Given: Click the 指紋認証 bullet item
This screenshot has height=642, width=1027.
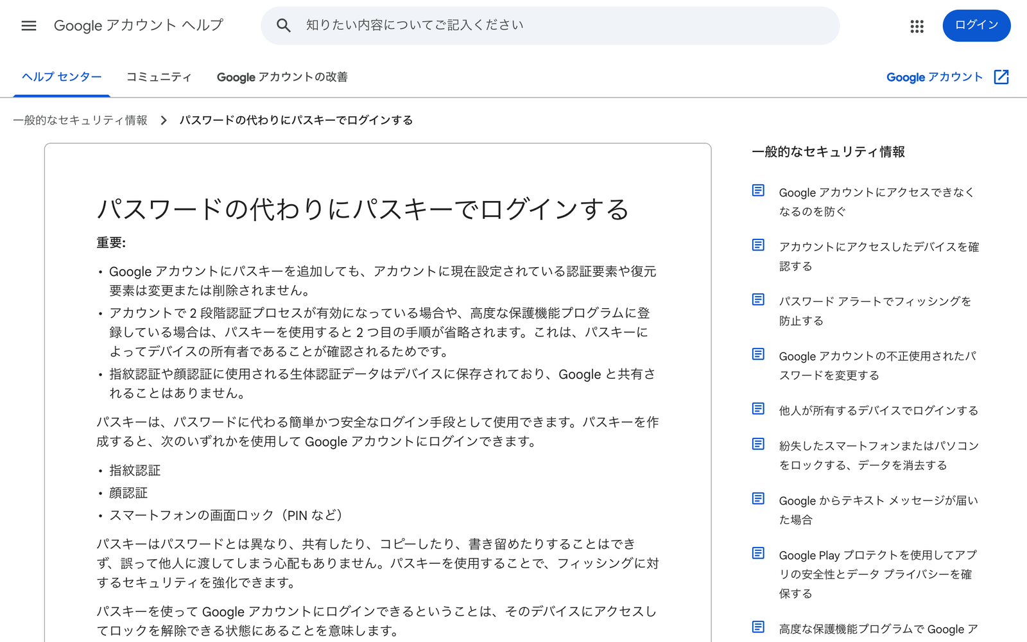Looking at the screenshot, I should pos(135,471).
